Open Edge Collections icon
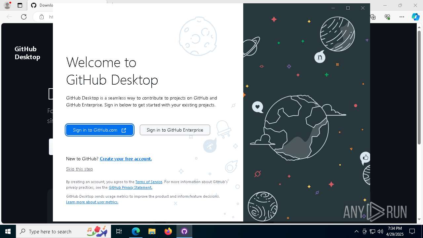 tap(373, 17)
